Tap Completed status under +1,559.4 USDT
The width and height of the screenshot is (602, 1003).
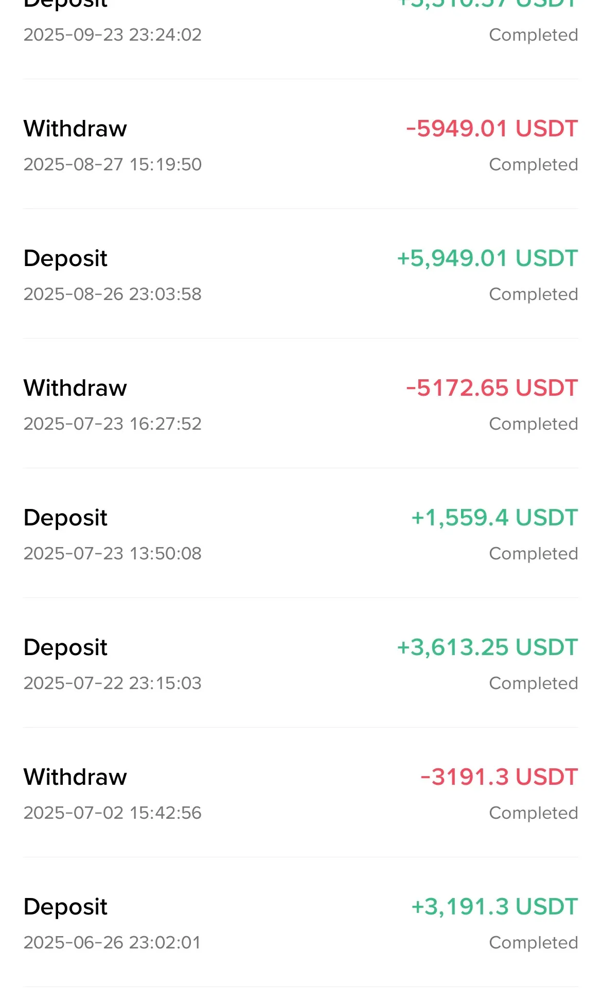pos(534,554)
